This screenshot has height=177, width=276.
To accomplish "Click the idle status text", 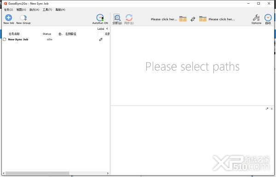I will 50,39.
